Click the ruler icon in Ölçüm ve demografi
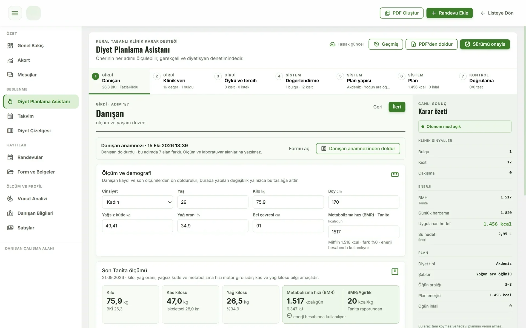 pos(395,174)
